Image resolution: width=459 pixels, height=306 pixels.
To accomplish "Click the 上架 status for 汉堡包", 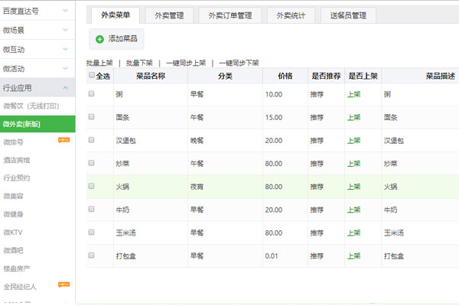I will 353,141.
